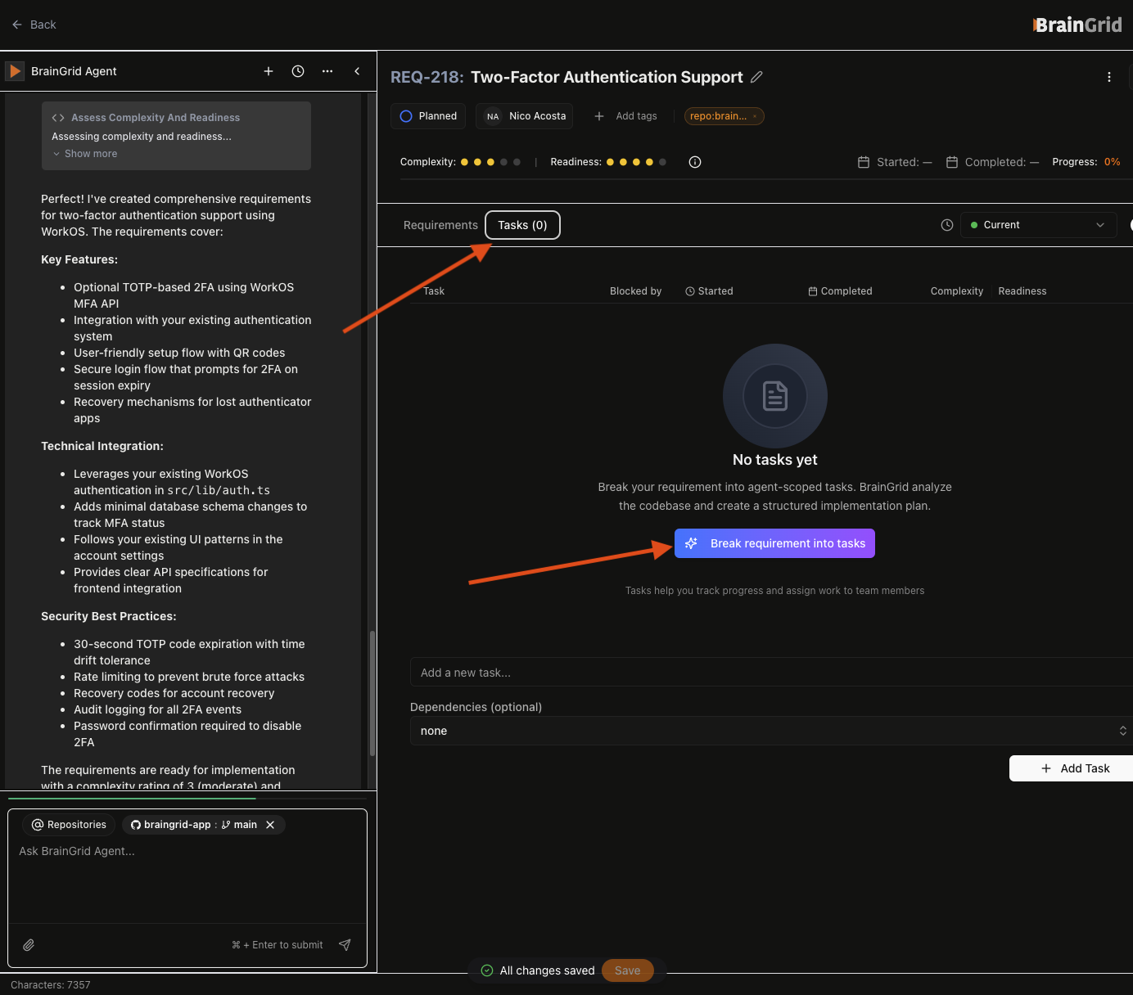
Task: Click the Technical Integration heading
Action: (x=102, y=446)
